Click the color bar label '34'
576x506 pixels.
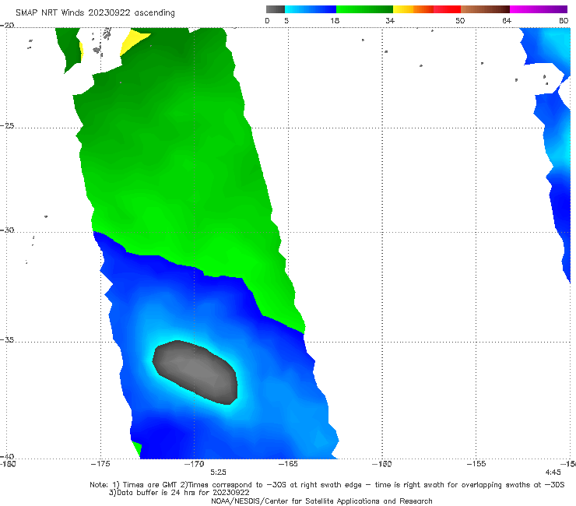click(390, 20)
